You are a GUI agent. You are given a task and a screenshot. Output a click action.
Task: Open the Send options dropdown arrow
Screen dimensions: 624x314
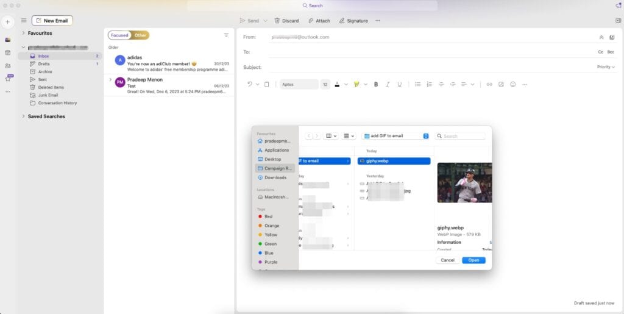266,21
